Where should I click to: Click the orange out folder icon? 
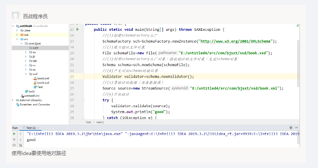(22, 35)
